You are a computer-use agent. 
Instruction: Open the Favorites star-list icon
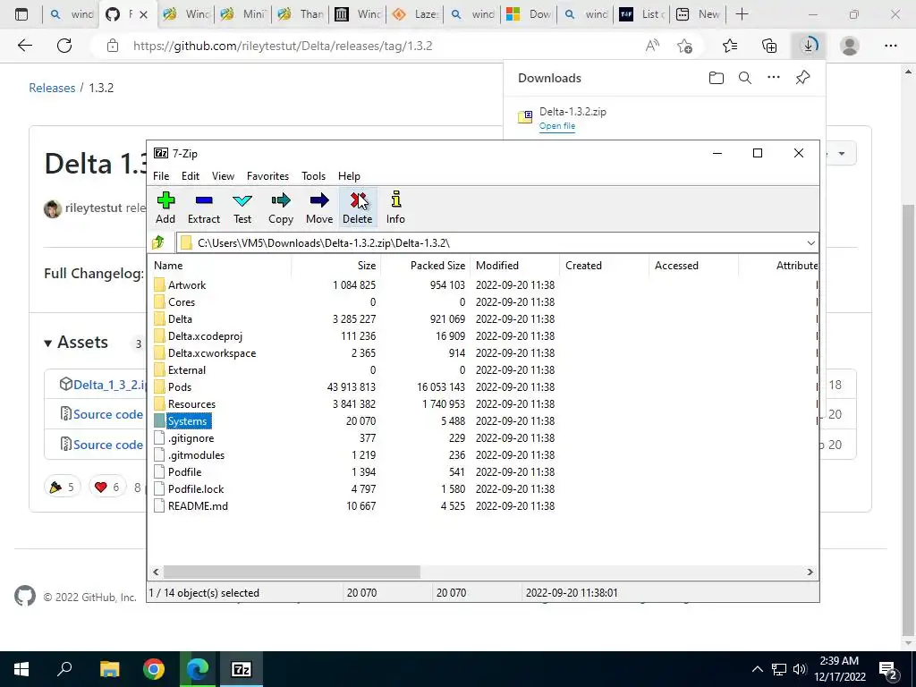[x=730, y=46]
